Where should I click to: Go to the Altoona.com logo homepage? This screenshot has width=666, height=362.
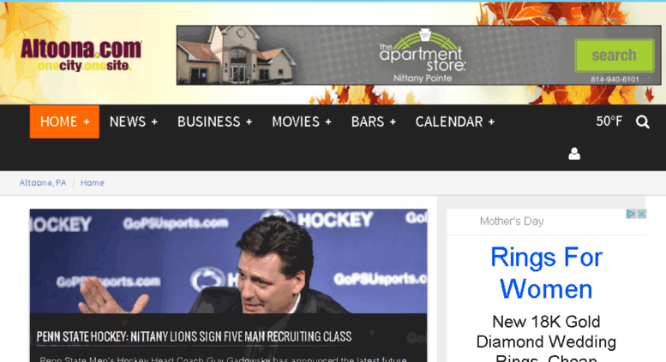click(x=81, y=55)
